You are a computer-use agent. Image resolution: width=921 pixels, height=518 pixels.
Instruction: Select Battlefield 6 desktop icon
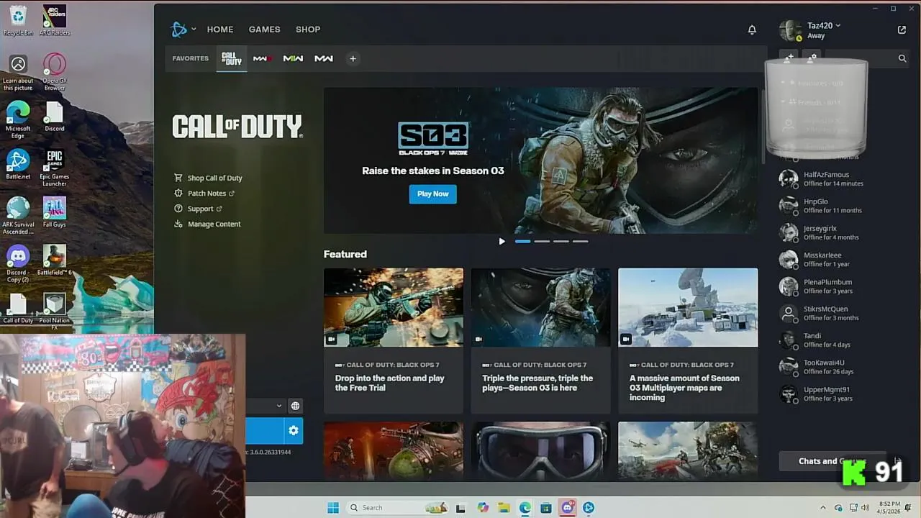pyautogui.click(x=55, y=260)
